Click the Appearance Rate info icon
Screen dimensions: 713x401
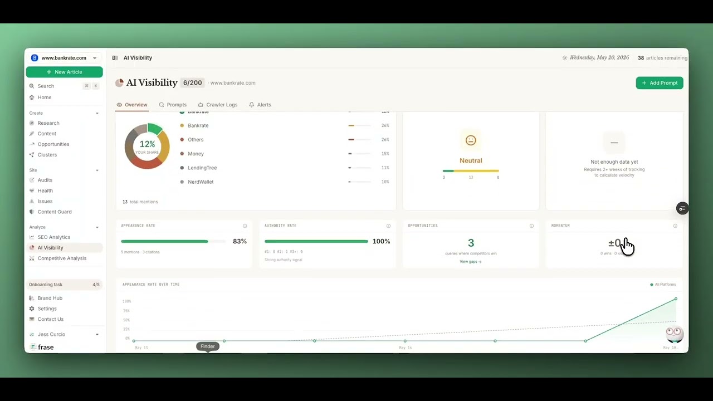[245, 226]
